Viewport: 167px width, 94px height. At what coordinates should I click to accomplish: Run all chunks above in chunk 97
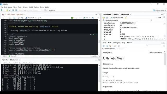[93, 34]
